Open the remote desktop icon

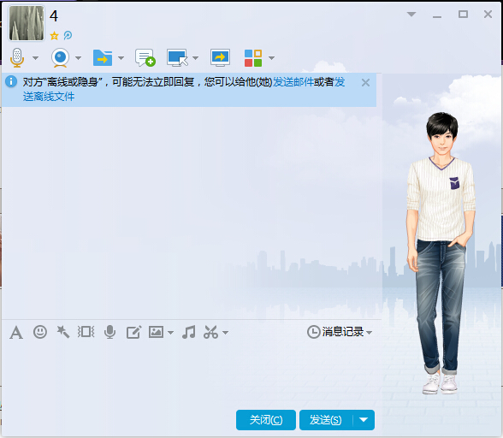tap(177, 58)
